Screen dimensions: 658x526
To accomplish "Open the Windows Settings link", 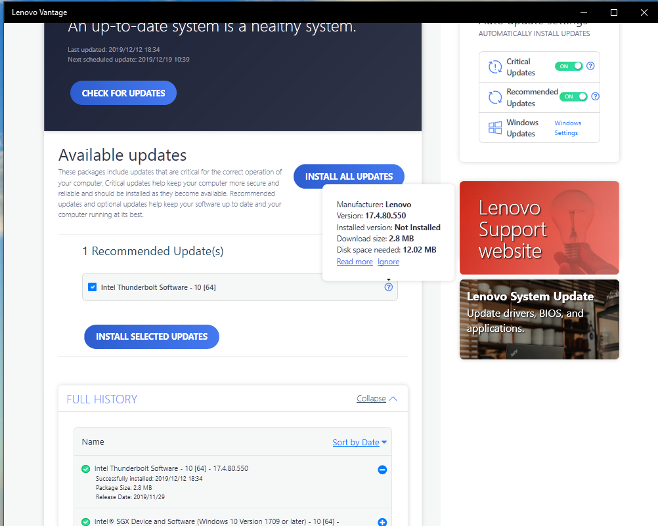I will point(567,128).
